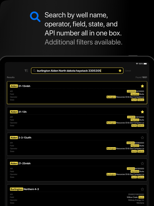
Task: Click Burlington Resources operator in Aiden 31-13h
Action: (x=125, y=123)
